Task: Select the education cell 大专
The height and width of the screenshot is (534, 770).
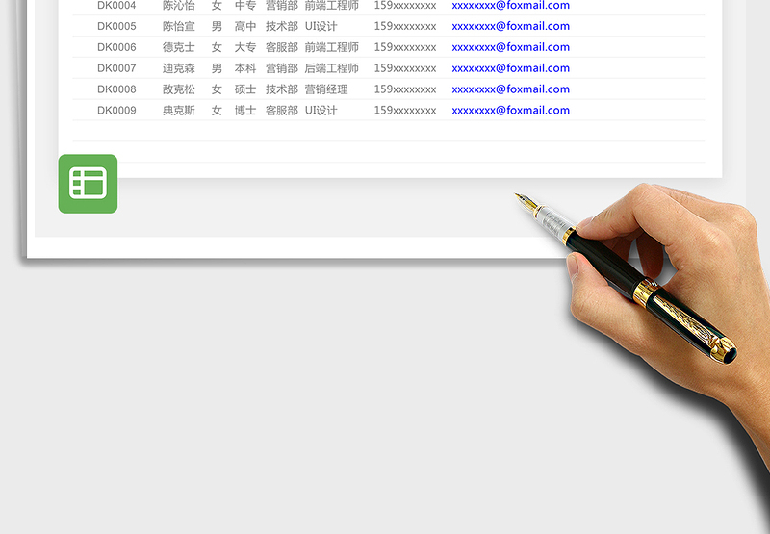Action: pyautogui.click(x=245, y=47)
